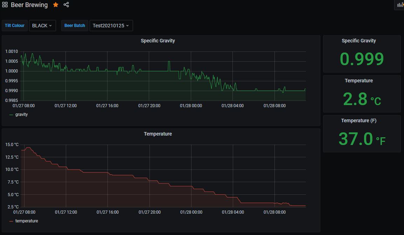Click the 37.0 °F temperature value
The width and height of the screenshot is (404, 235).
(x=362, y=139)
